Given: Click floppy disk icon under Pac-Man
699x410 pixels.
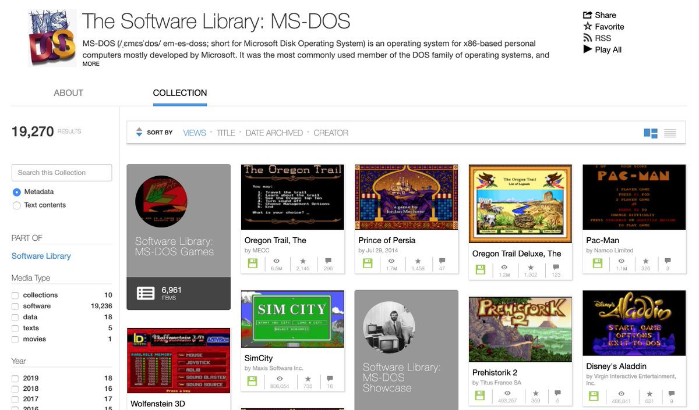Looking at the screenshot, I should pos(597,264).
